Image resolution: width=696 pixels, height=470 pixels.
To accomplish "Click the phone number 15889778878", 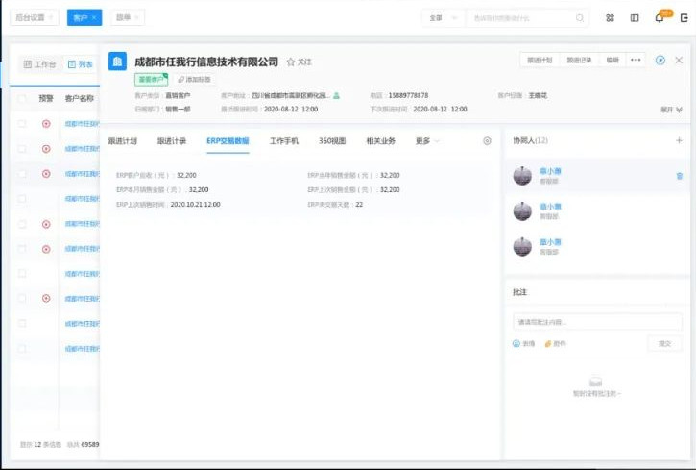I will (x=408, y=95).
